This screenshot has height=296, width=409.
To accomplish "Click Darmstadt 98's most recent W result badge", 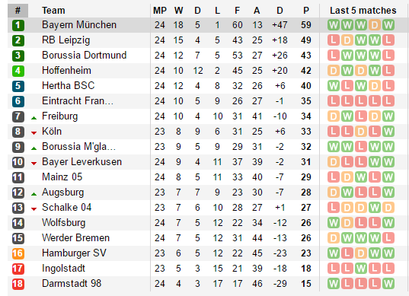I will [x=388, y=284].
